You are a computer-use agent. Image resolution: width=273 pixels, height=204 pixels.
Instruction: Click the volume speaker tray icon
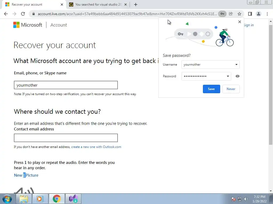pyautogui.click(x=246, y=199)
